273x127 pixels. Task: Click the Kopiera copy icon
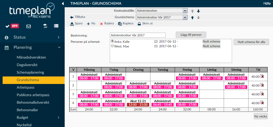tap(120, 24)
